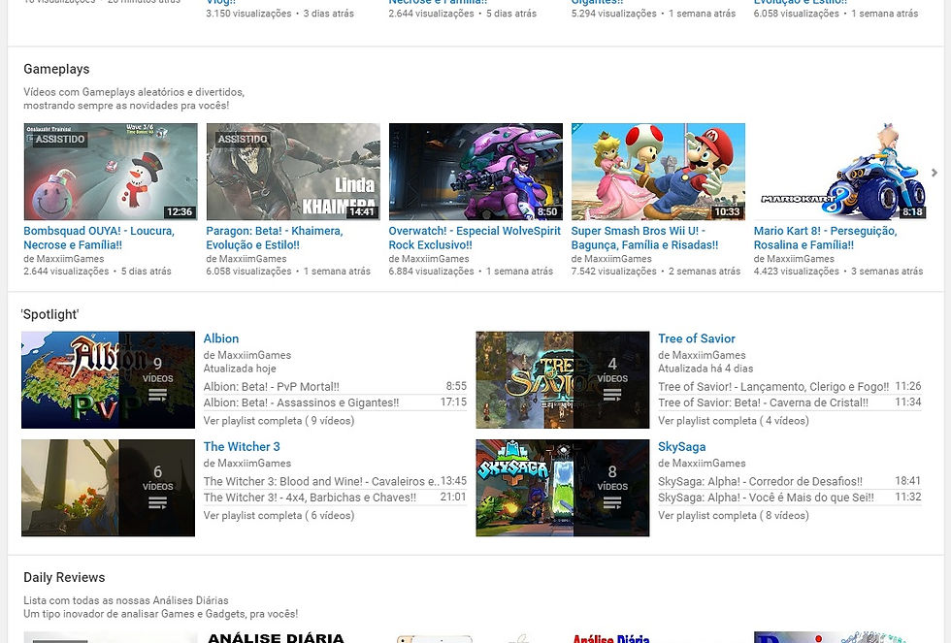951x643 pixels.
Task: Open 'Mario Kart 8! - Perseguição' title link
Action: tap(825, 238)
